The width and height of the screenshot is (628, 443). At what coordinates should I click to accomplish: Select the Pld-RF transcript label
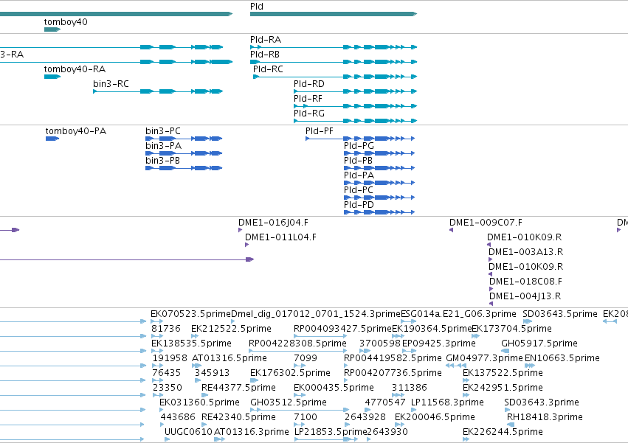click(x=308, y=99)
